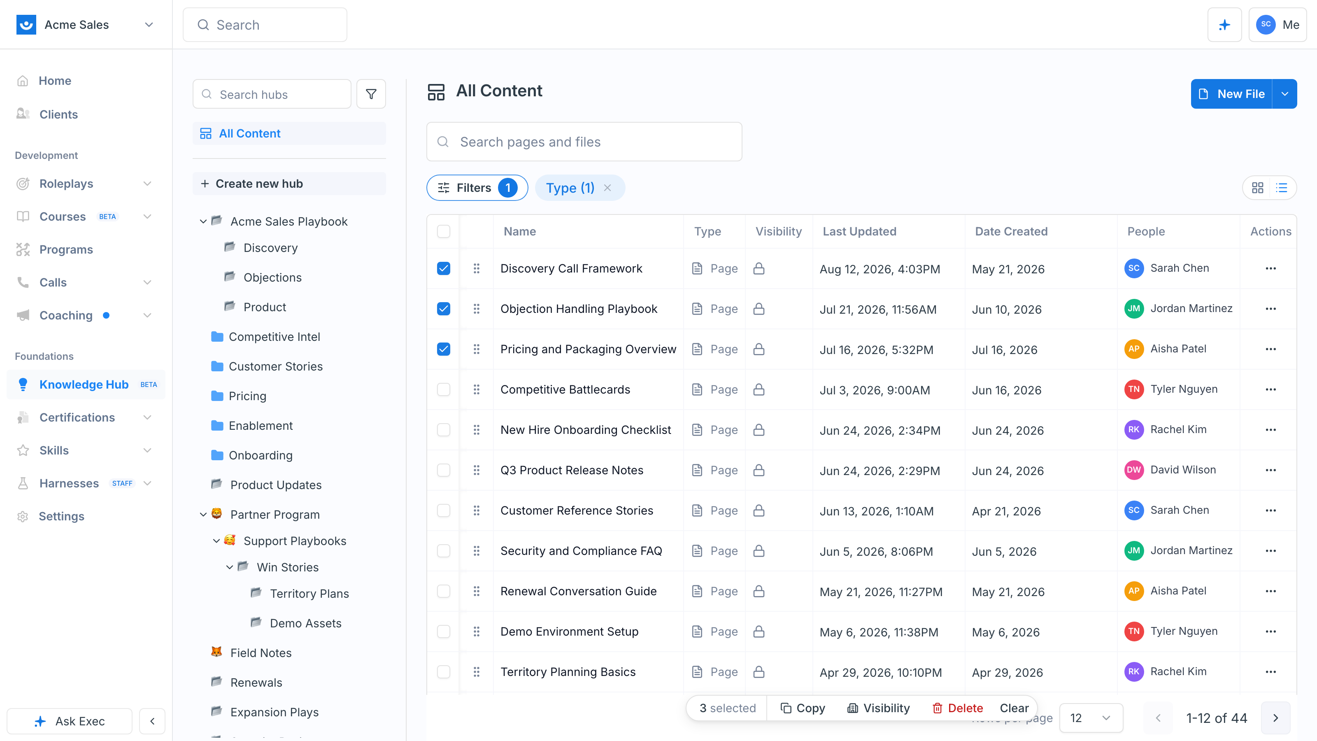Click the global Search field
Screen dimensions: 1317x741
[x=265, y=25]
